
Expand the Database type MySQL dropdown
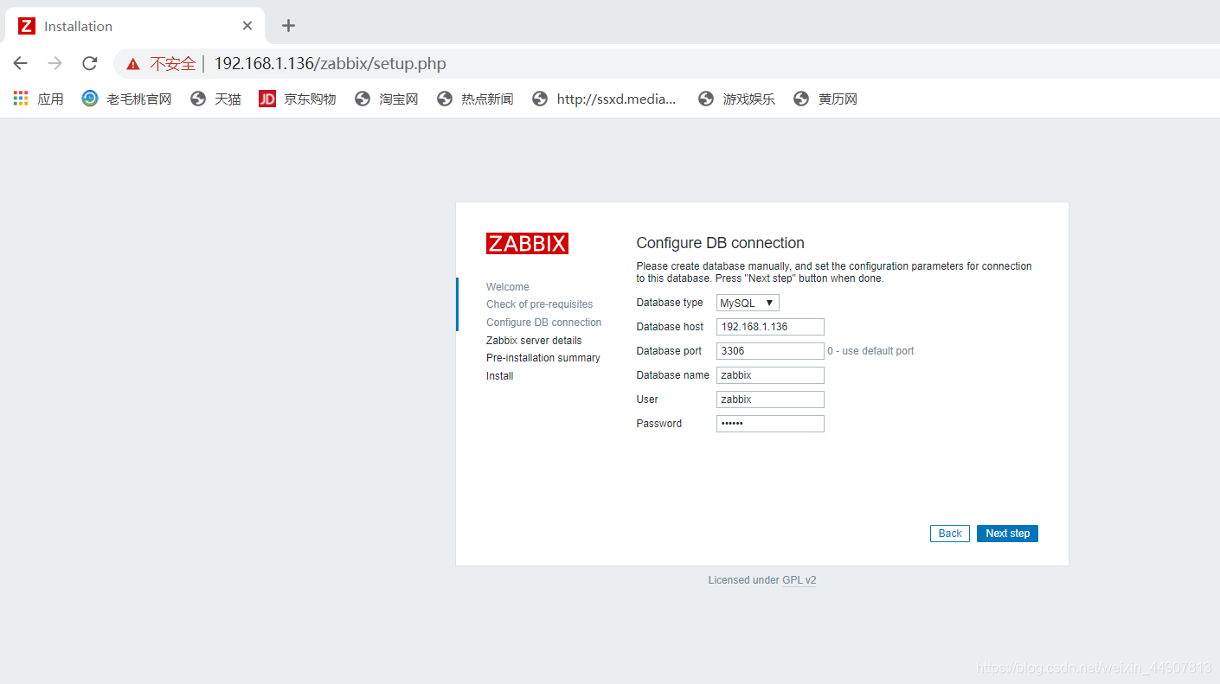pos(748,303)
